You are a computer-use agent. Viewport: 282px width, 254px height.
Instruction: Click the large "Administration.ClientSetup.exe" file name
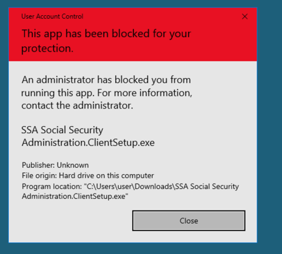[88, 143]
